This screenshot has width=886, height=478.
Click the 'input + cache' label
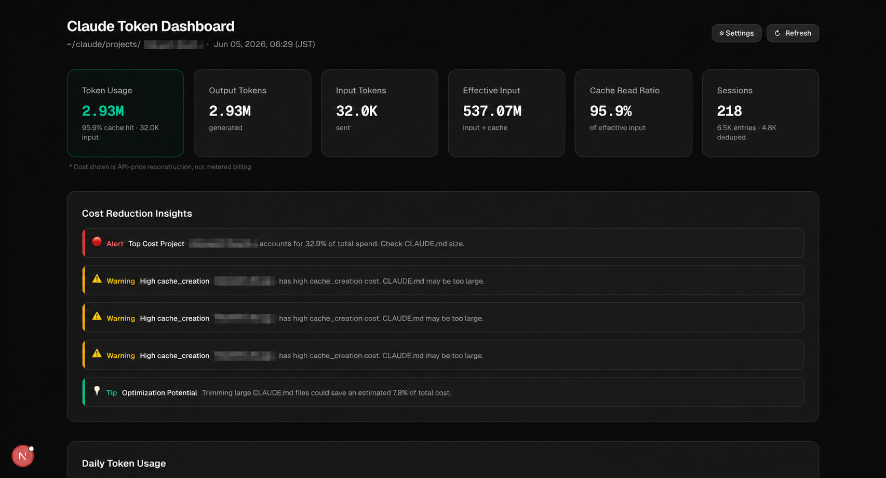click(x=485, y=128)
